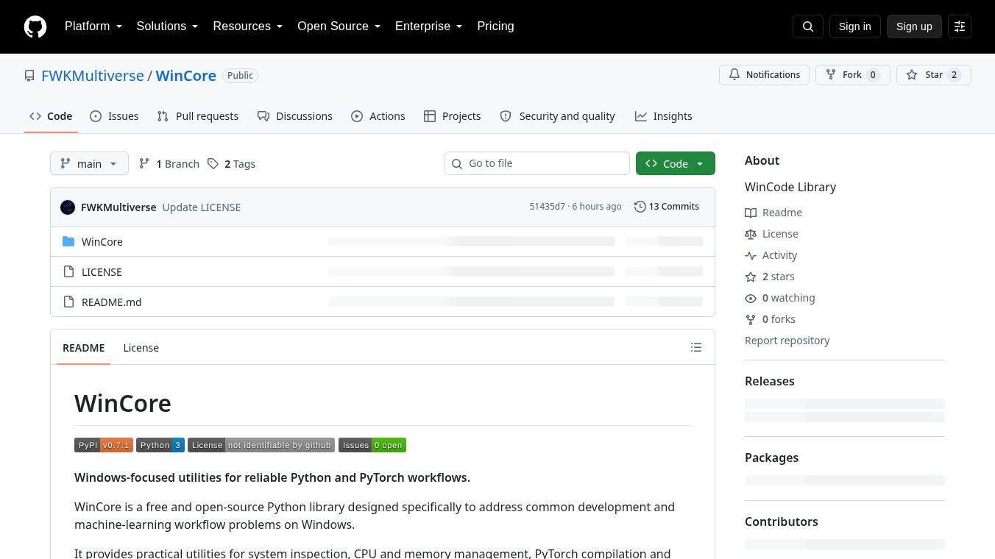Viewport: 995px width, 559px height.
Task: Expand the Open Source menu
Action: (339, 26)
